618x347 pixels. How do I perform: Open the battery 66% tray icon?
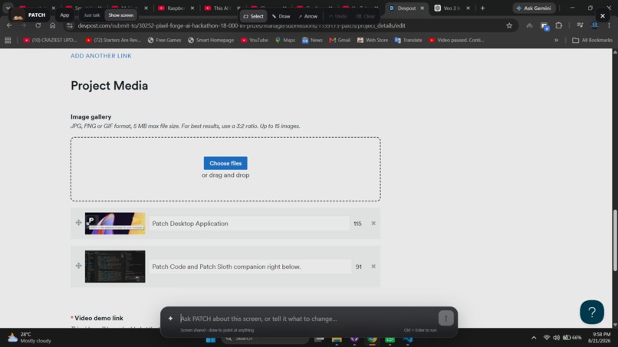point(572,338)
